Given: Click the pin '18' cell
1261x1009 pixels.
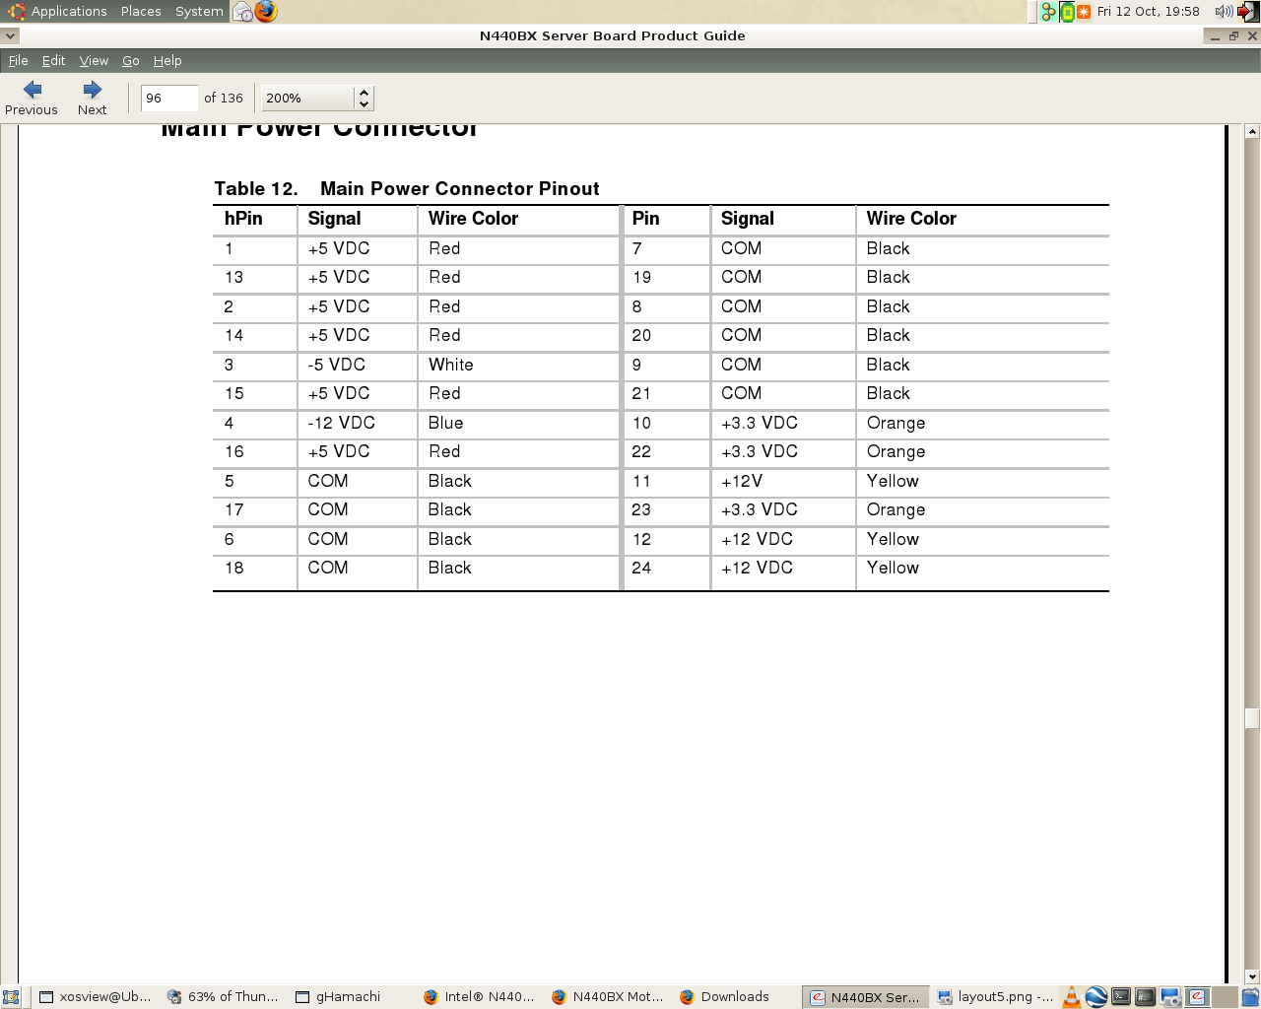Looking at the screenshot, I should [233, 568].
